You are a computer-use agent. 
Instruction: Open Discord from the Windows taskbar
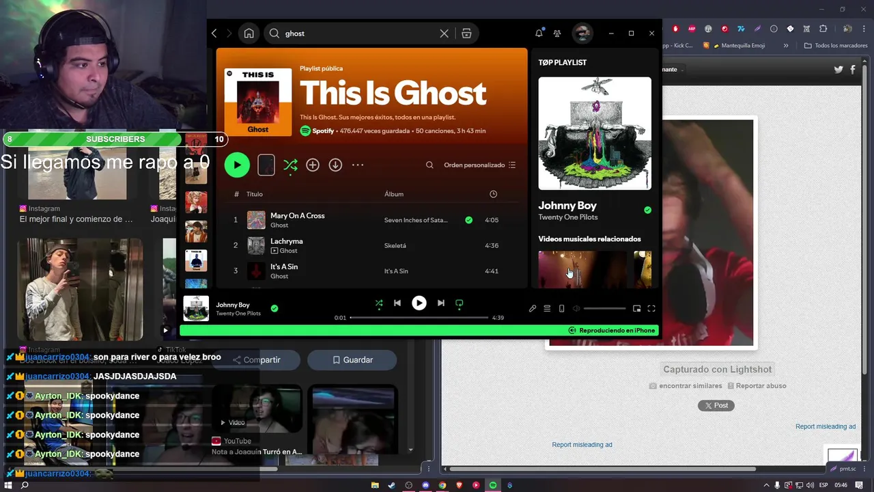click(x=425, y=485)
